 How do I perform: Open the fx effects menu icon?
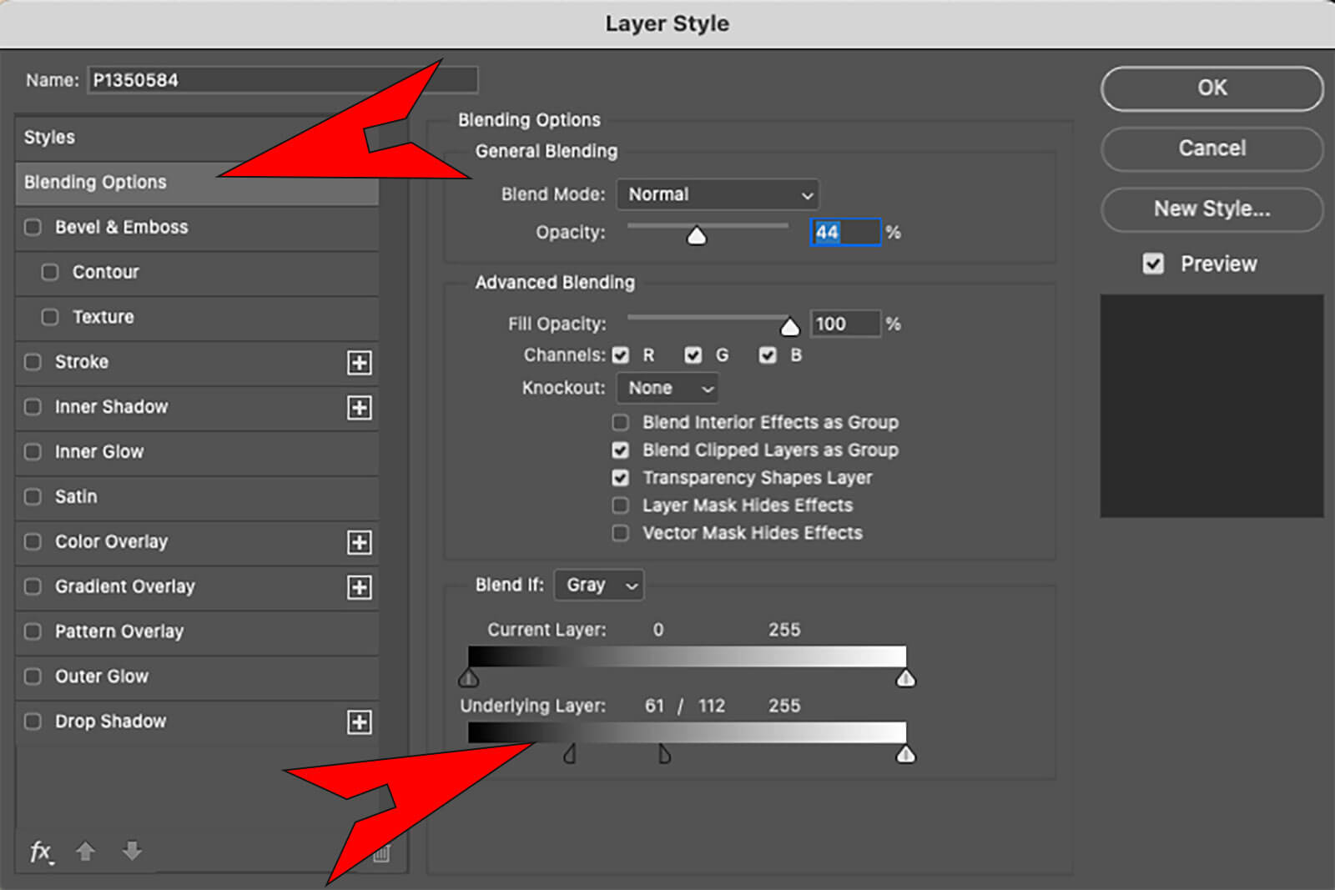click(x=41, y=852)
